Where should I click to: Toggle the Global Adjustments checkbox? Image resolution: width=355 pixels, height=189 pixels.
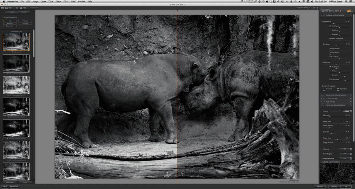(324, 15)
